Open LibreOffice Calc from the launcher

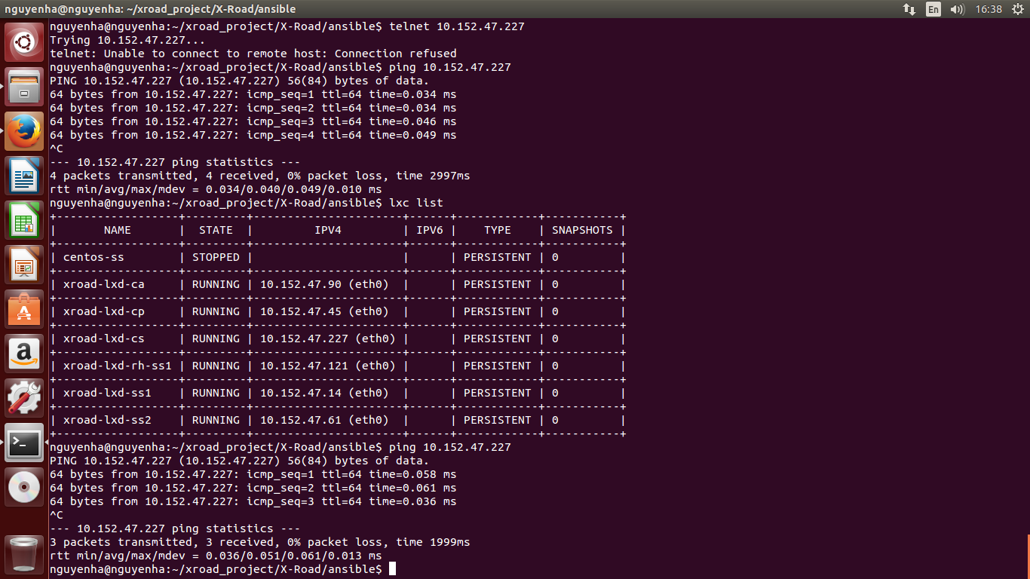23,220
